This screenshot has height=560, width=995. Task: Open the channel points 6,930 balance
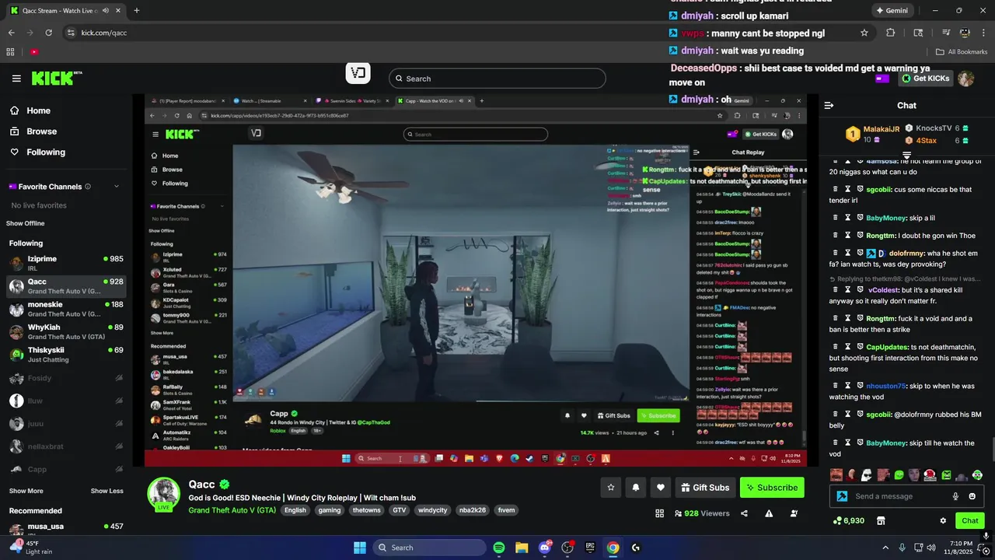[x=849, y=520]
